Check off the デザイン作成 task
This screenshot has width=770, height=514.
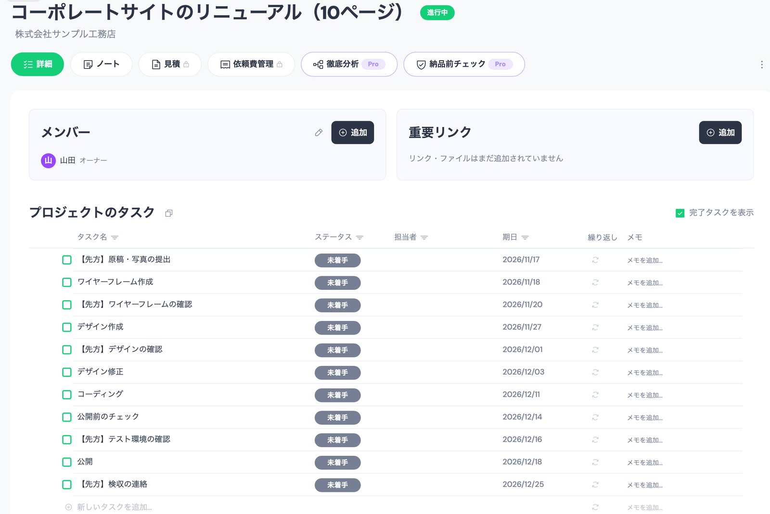click(67, 327)
